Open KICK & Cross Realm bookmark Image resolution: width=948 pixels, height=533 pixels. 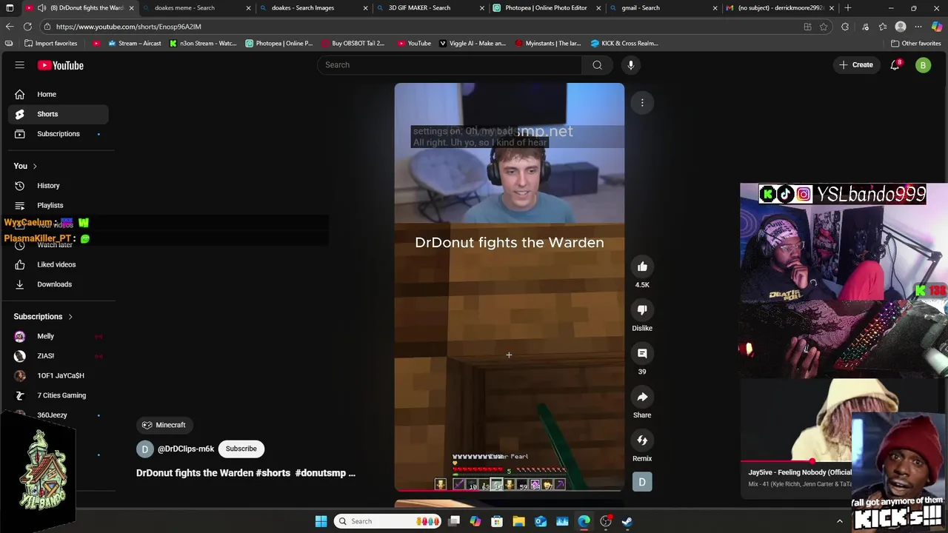coord(624,44)
